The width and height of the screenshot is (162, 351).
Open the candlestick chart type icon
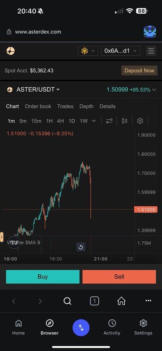coord(125,121)
